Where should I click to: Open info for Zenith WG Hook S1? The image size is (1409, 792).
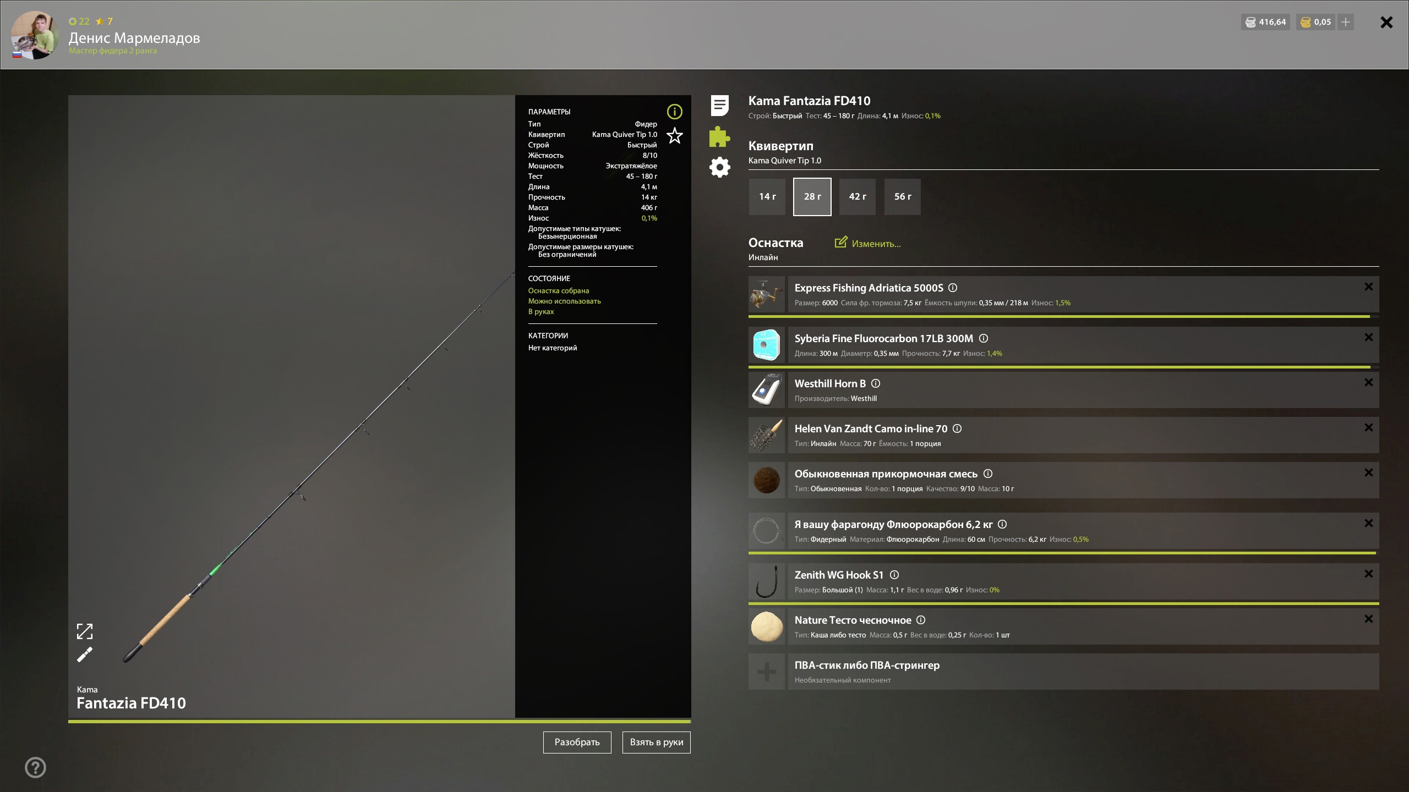click(x=894, y=575)
